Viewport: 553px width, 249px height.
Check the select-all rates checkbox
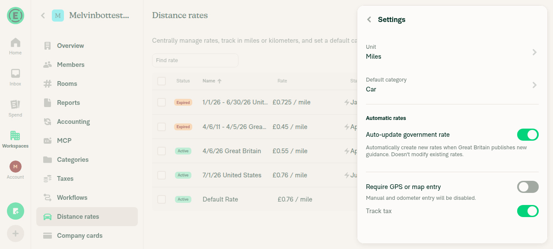tap(162, 81)
